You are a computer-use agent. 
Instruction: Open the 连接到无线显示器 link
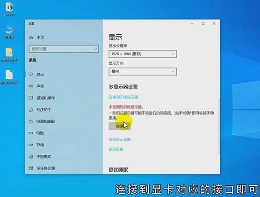tap(123, 97)
